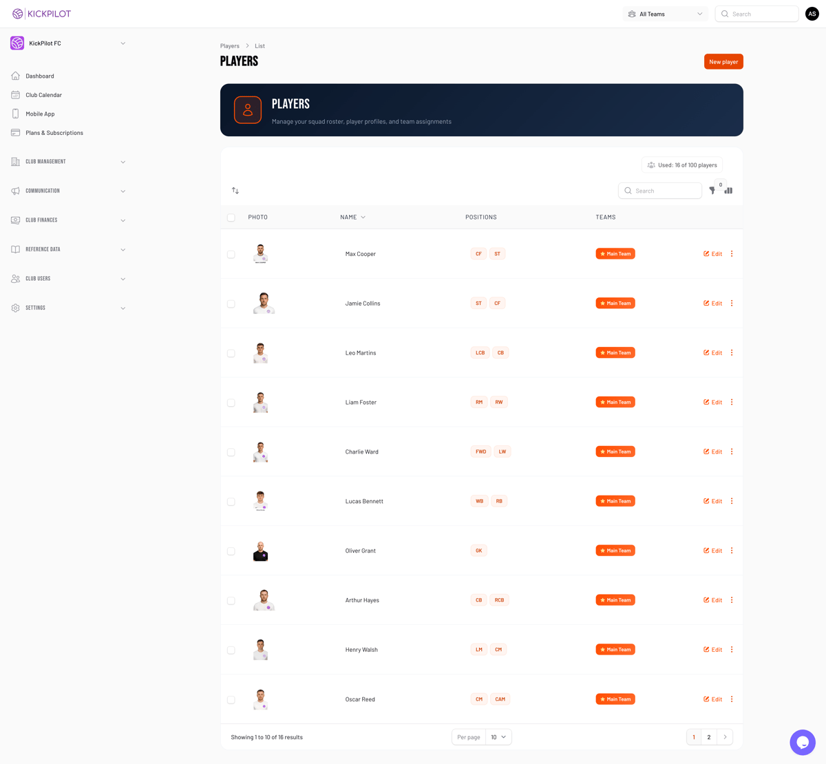Open the Dashboard sidebar item
The height and width of the screenshot is (764, 826).
pyautogui.click(x=39, y=76)
